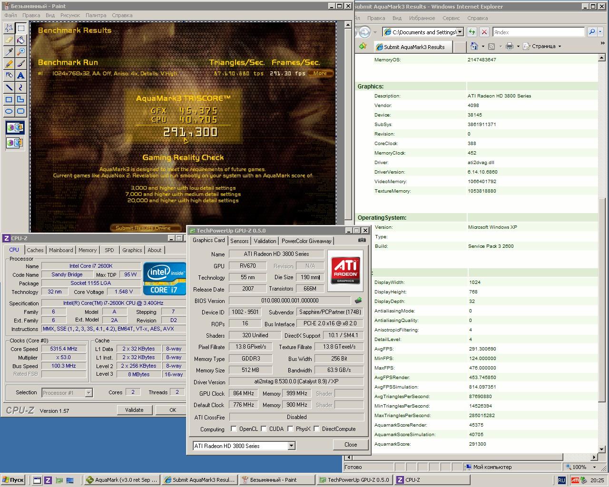
Task: Open the Избранное menu in Internet Explorer
Action: pyautogui.click(x=422, y=18)
